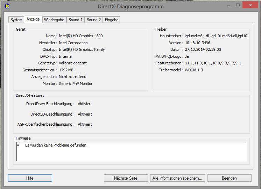Click the Treibermodell value WDDM 1.3
The width and height of the screenshot is (261, 189).
tap(194, 70)
